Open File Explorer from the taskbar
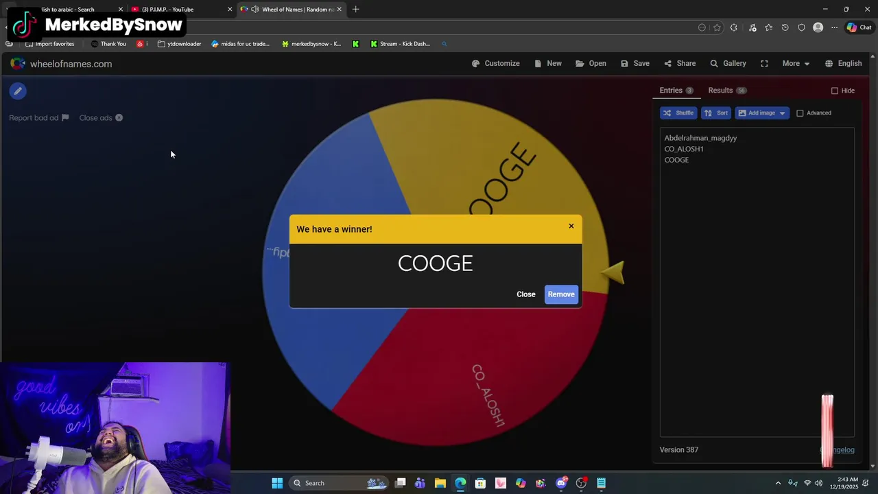 pyautogui.click(x=440, y=483)
